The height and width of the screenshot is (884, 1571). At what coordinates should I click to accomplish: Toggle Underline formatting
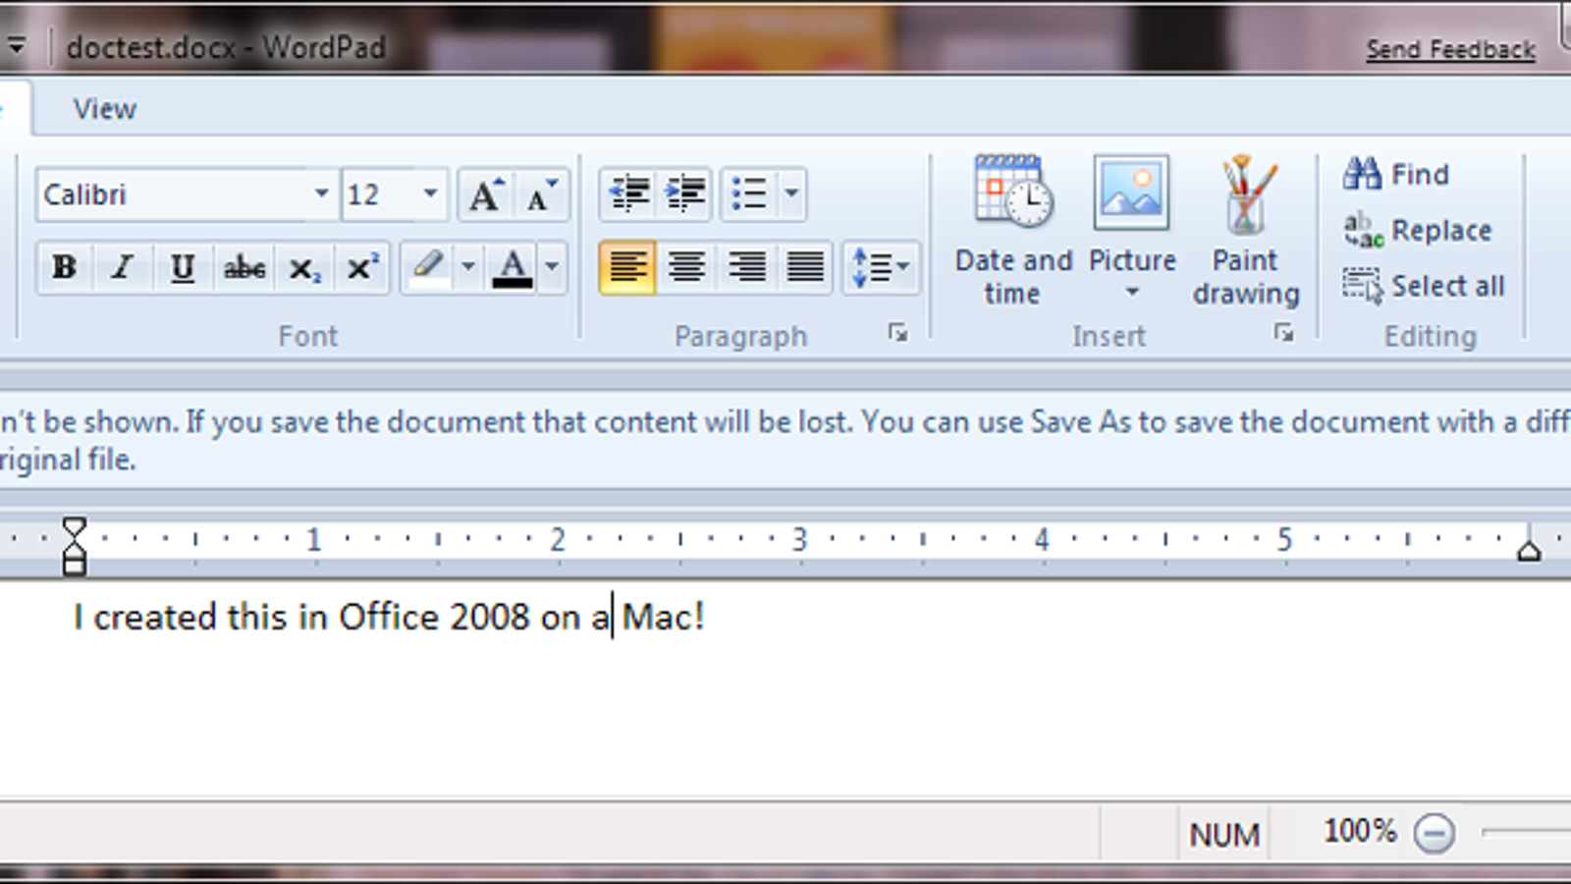coord(183,267)
